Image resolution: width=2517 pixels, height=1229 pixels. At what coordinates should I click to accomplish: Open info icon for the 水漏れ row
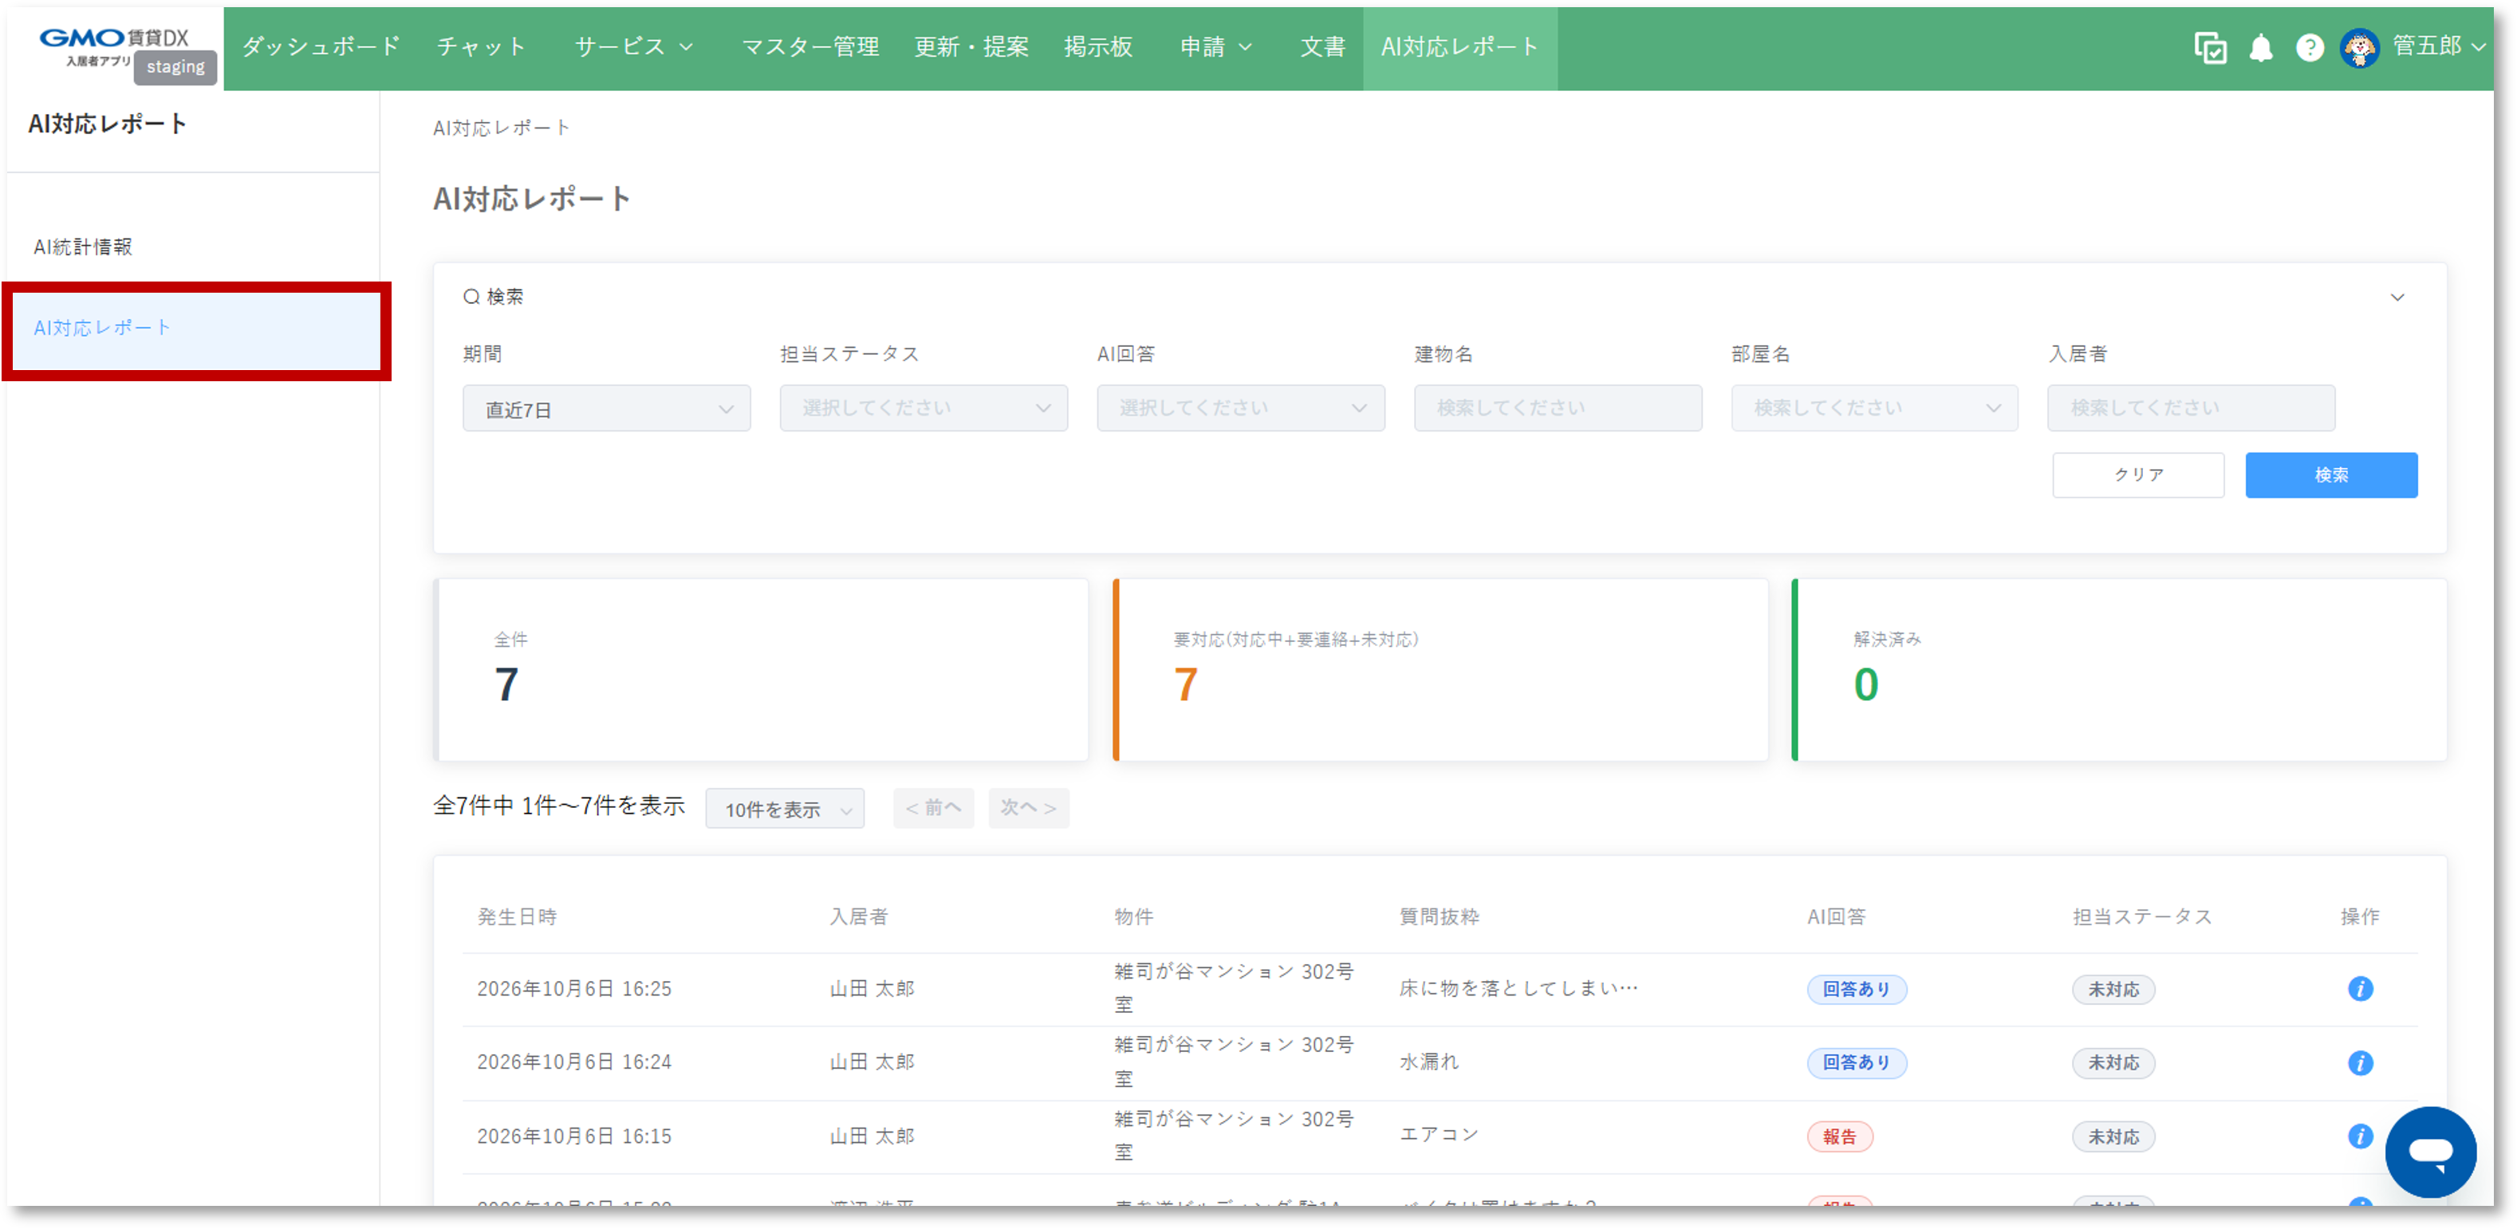point(2360,1062)
